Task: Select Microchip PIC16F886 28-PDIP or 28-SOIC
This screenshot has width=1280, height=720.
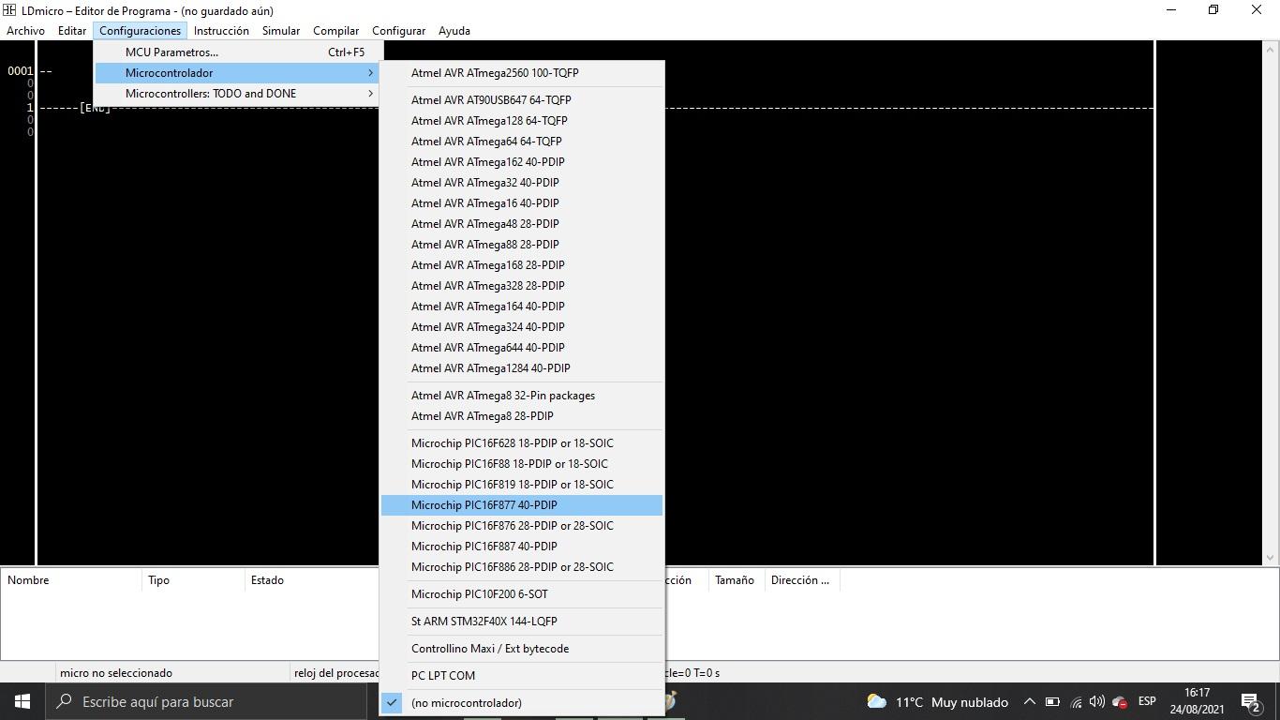Action: click(x=522, y=567)
